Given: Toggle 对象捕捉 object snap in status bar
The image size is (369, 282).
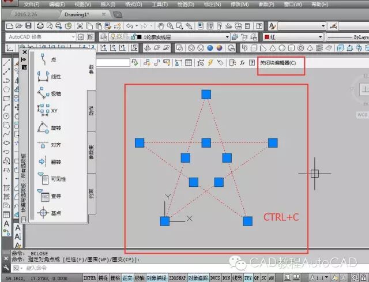Looking at the screenshot, I should 157,278.
